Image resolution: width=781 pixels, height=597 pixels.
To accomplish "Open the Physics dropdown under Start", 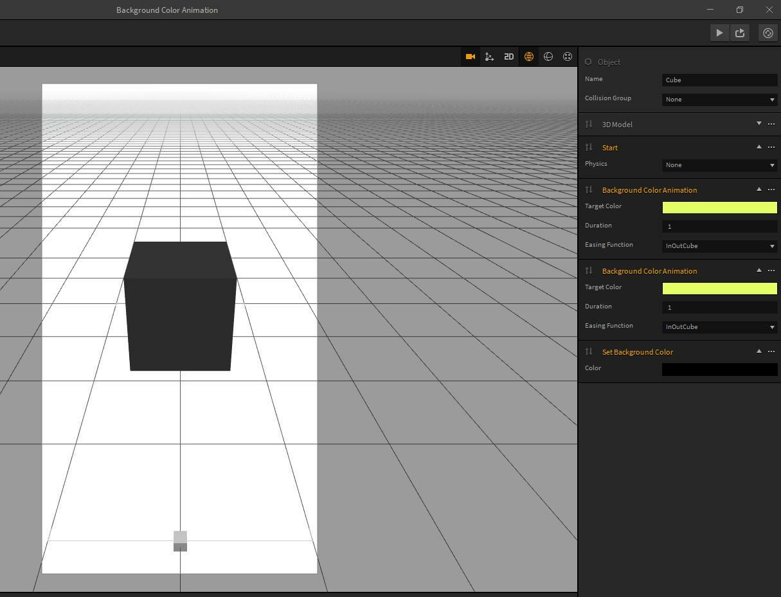I will click(719, 165).
